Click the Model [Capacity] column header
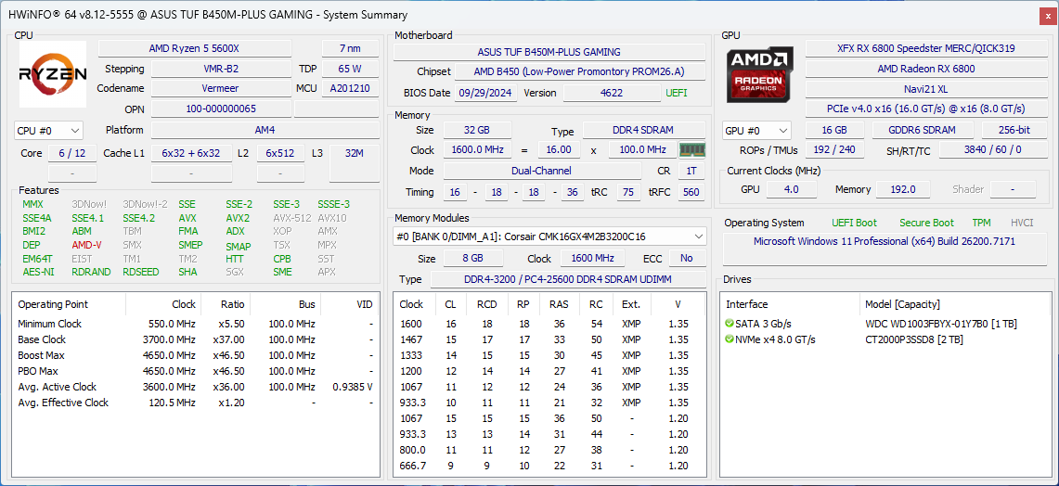The height and width of the screenshot is (486, 1059). [x=901, y=304]
